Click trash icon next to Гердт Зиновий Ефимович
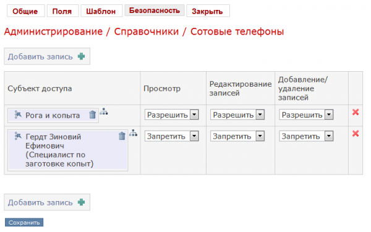This screenshot has width=371, height=232. point(122,136)
